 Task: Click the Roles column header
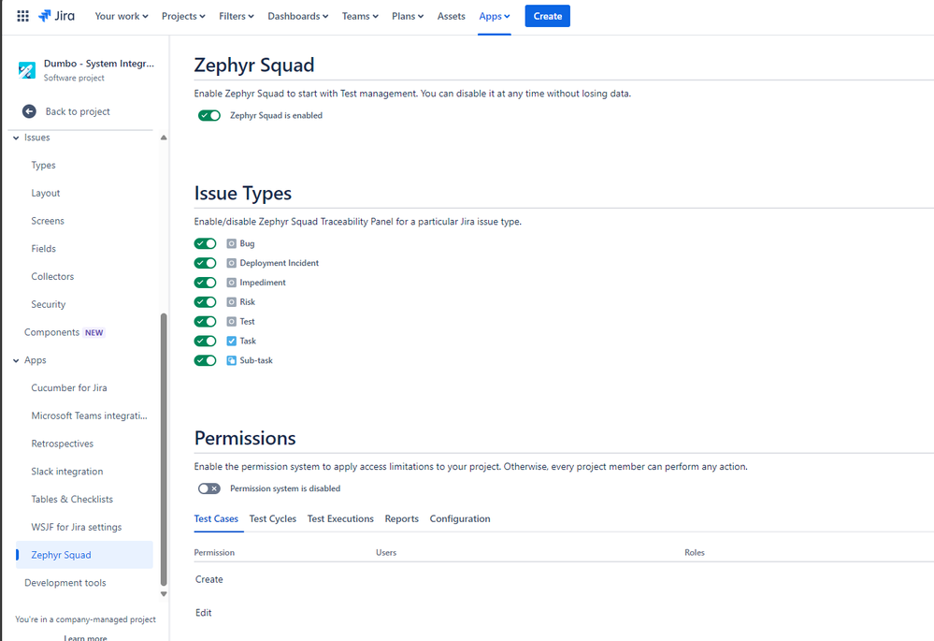point(695,553)
